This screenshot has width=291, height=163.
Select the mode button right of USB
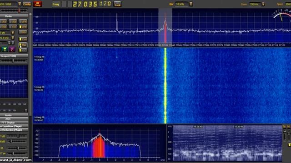coord(23,22)
